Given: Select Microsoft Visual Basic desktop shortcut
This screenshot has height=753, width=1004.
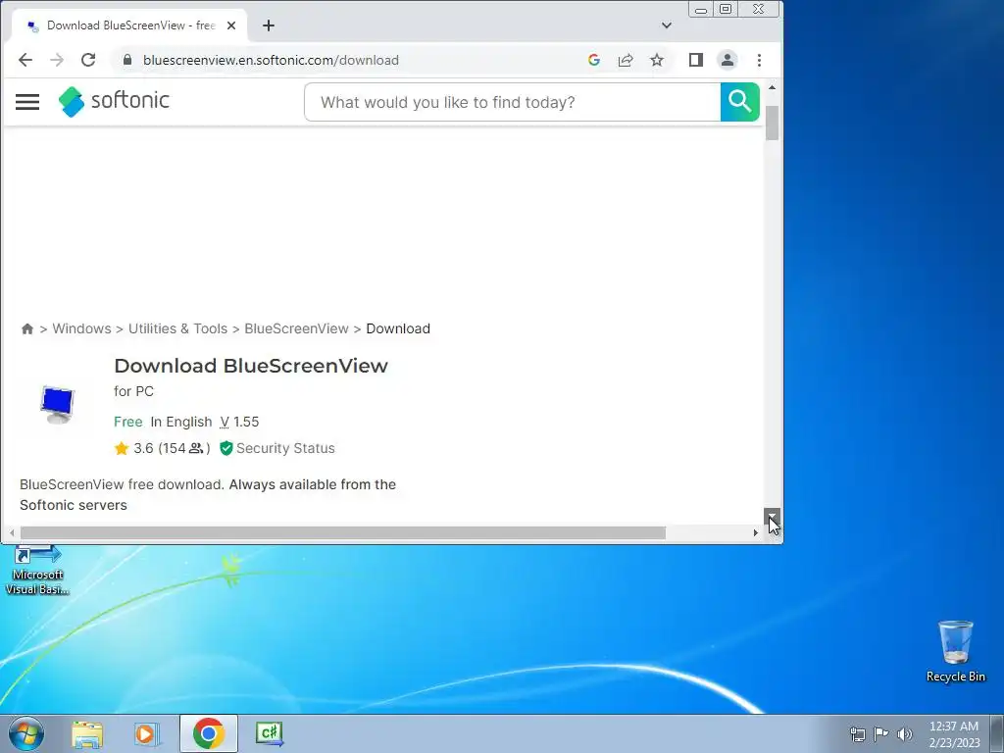Looking at the screenshot, I should [37, 572].
